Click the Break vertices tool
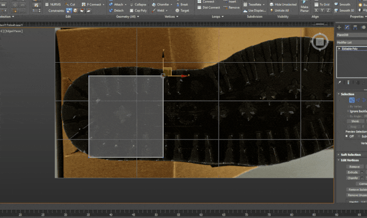Screen dimensions: 367x218 (x=181, y=4)
